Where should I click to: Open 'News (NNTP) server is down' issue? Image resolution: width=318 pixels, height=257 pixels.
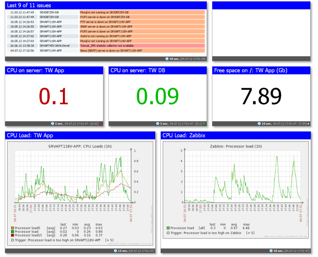pyautogui.click(x=142, y=51)
